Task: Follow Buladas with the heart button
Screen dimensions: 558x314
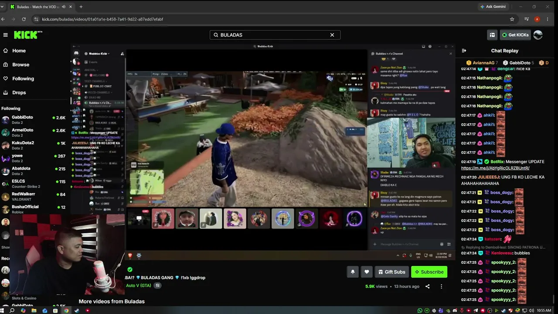Action: 367,272
